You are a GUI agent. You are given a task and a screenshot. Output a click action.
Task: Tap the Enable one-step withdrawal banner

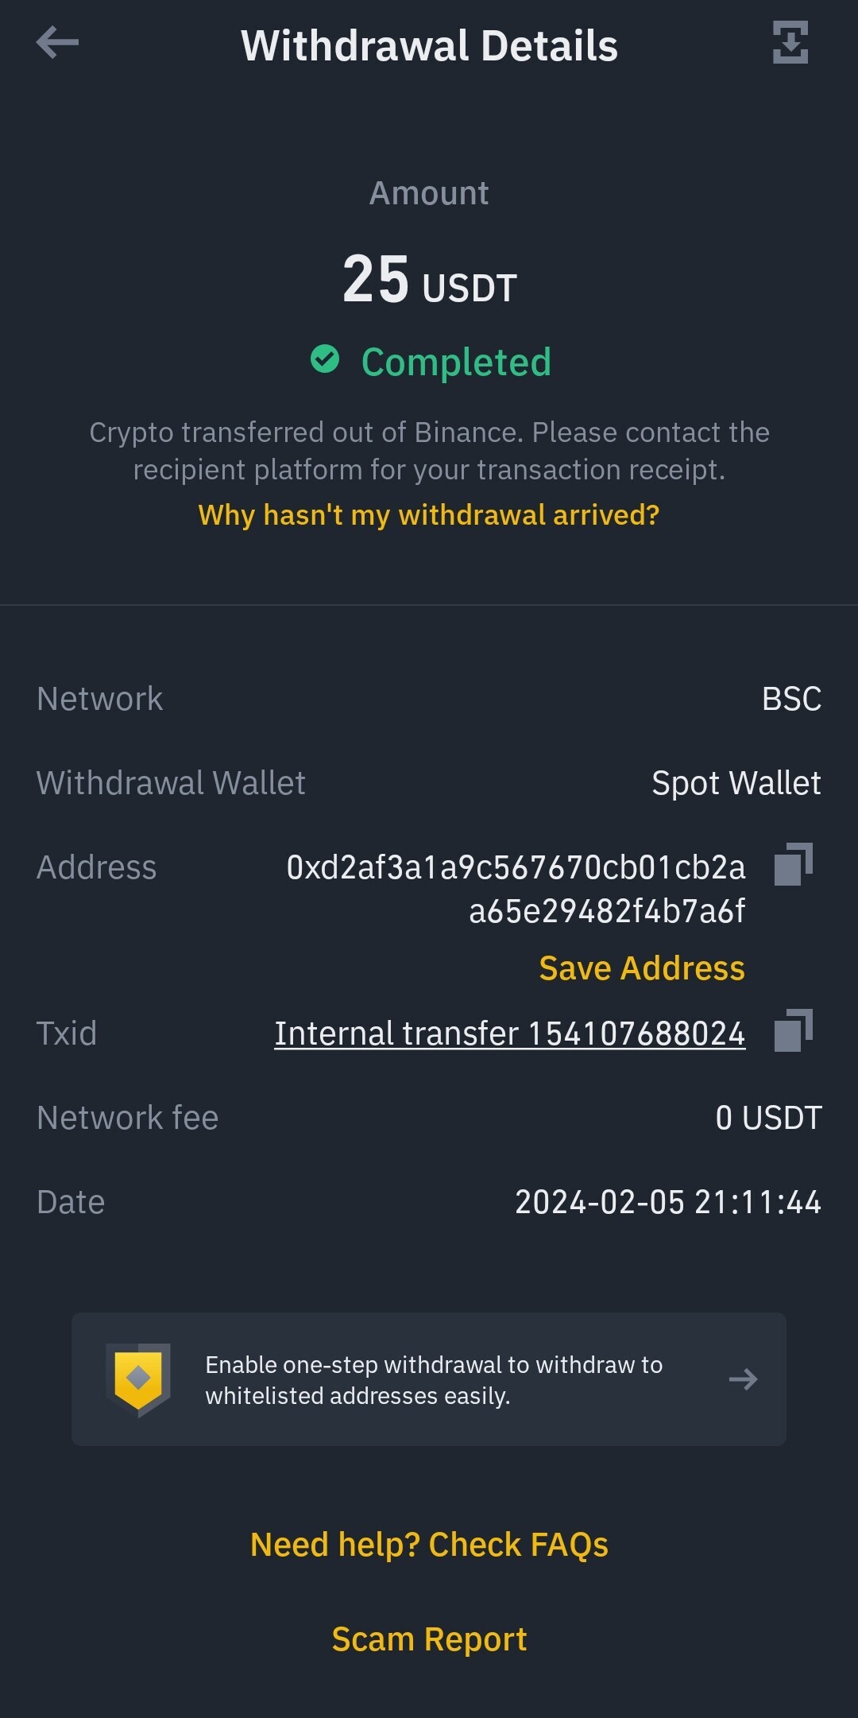(x=429, y=1379)
